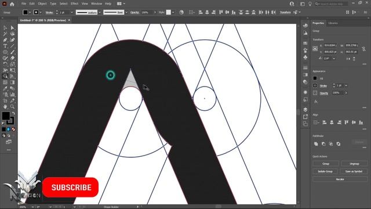Viewport: 371px width, 209px height.
Task: Click the Stroke swatch in Appearance section
Action: point(315,85)
